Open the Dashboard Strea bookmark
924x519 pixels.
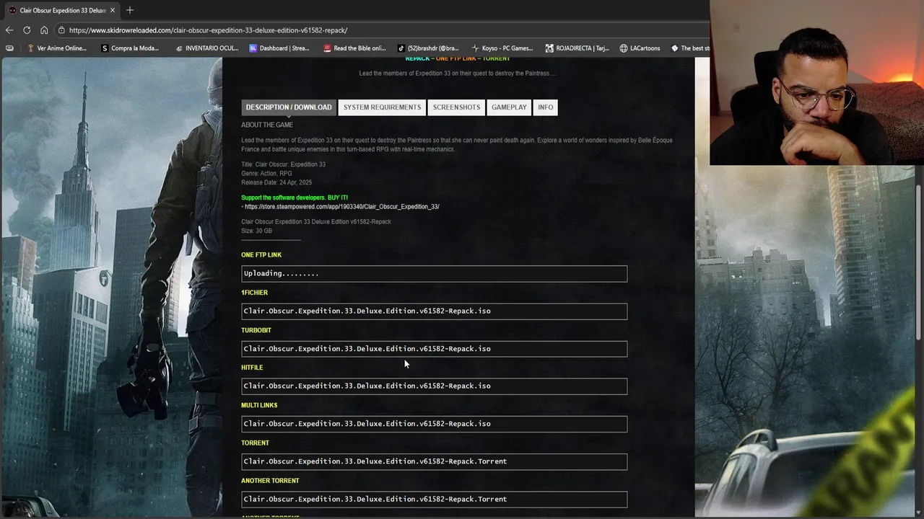279,48
